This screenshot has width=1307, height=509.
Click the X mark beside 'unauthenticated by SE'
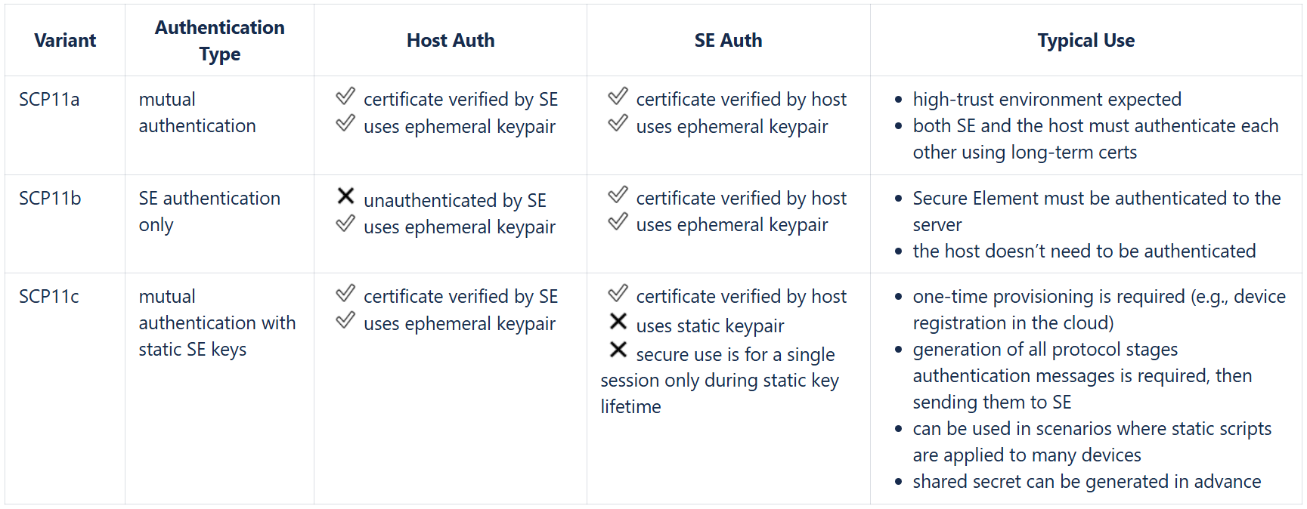tap(345, 196)
